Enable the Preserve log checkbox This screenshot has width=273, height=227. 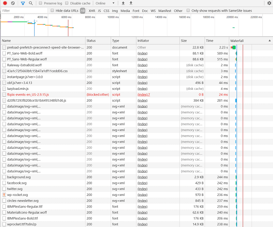pos(41,3)
